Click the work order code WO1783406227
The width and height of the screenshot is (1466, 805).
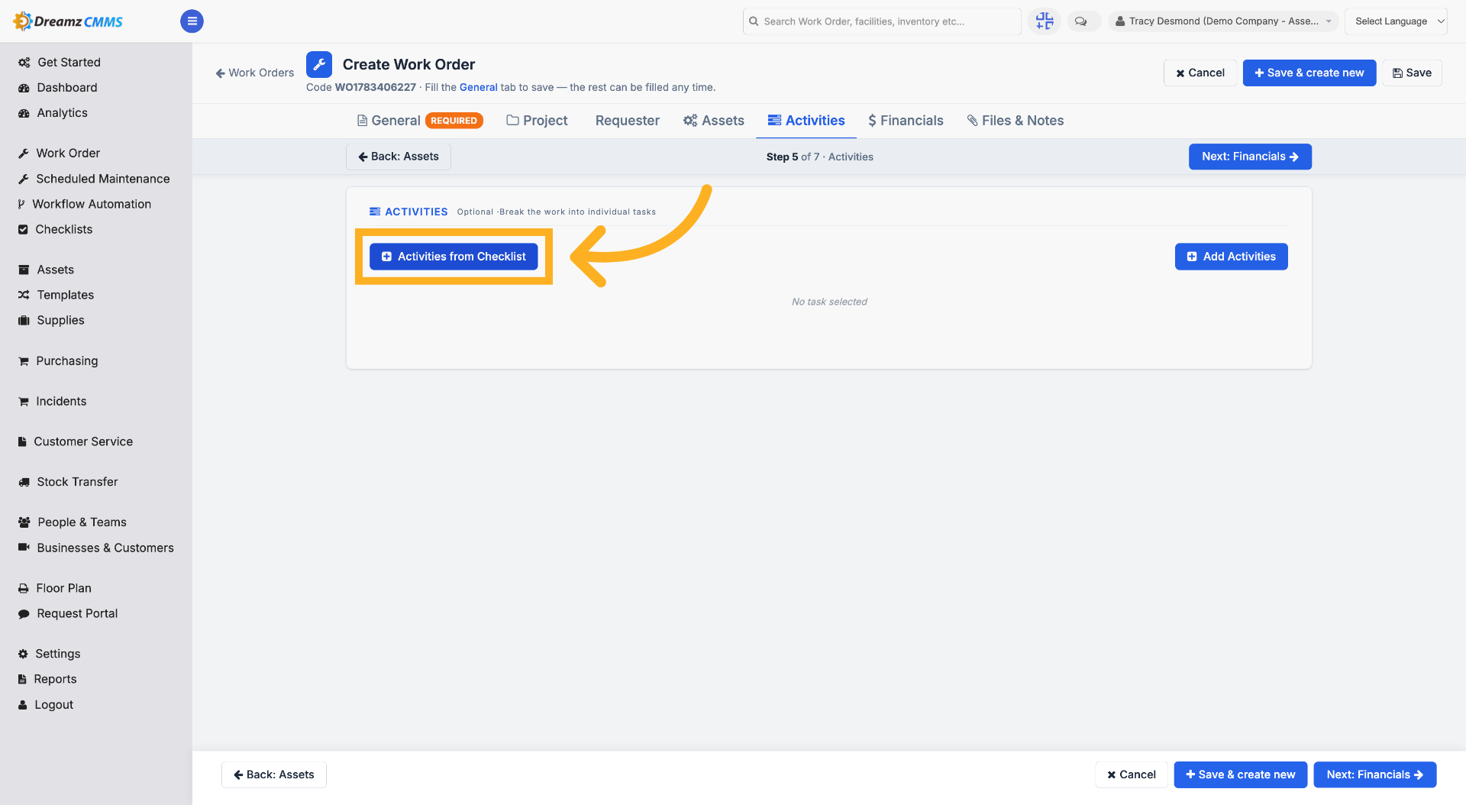[375, 87]
